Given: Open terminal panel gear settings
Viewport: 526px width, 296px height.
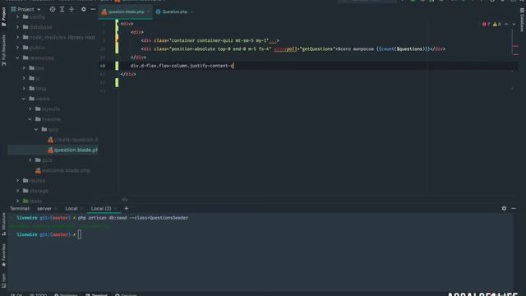Looking at the screenshot, I should pos(504,208).
